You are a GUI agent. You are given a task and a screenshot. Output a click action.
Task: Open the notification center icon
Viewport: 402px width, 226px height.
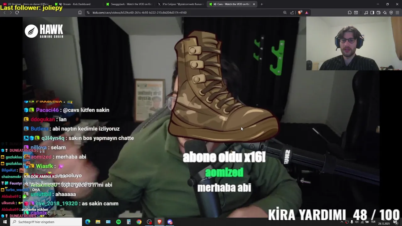(395, 222)
